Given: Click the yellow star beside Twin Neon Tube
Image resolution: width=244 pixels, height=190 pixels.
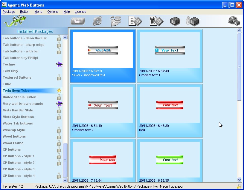Looking at the screenshot, I should coord(59,90).
